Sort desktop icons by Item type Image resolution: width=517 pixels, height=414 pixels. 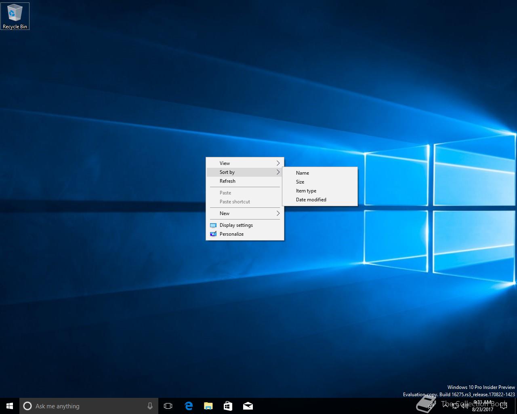tap(320, 191)
